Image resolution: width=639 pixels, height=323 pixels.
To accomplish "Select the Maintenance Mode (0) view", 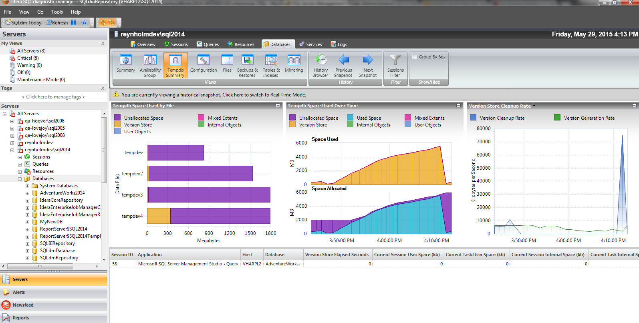I will tap(41, 80).
